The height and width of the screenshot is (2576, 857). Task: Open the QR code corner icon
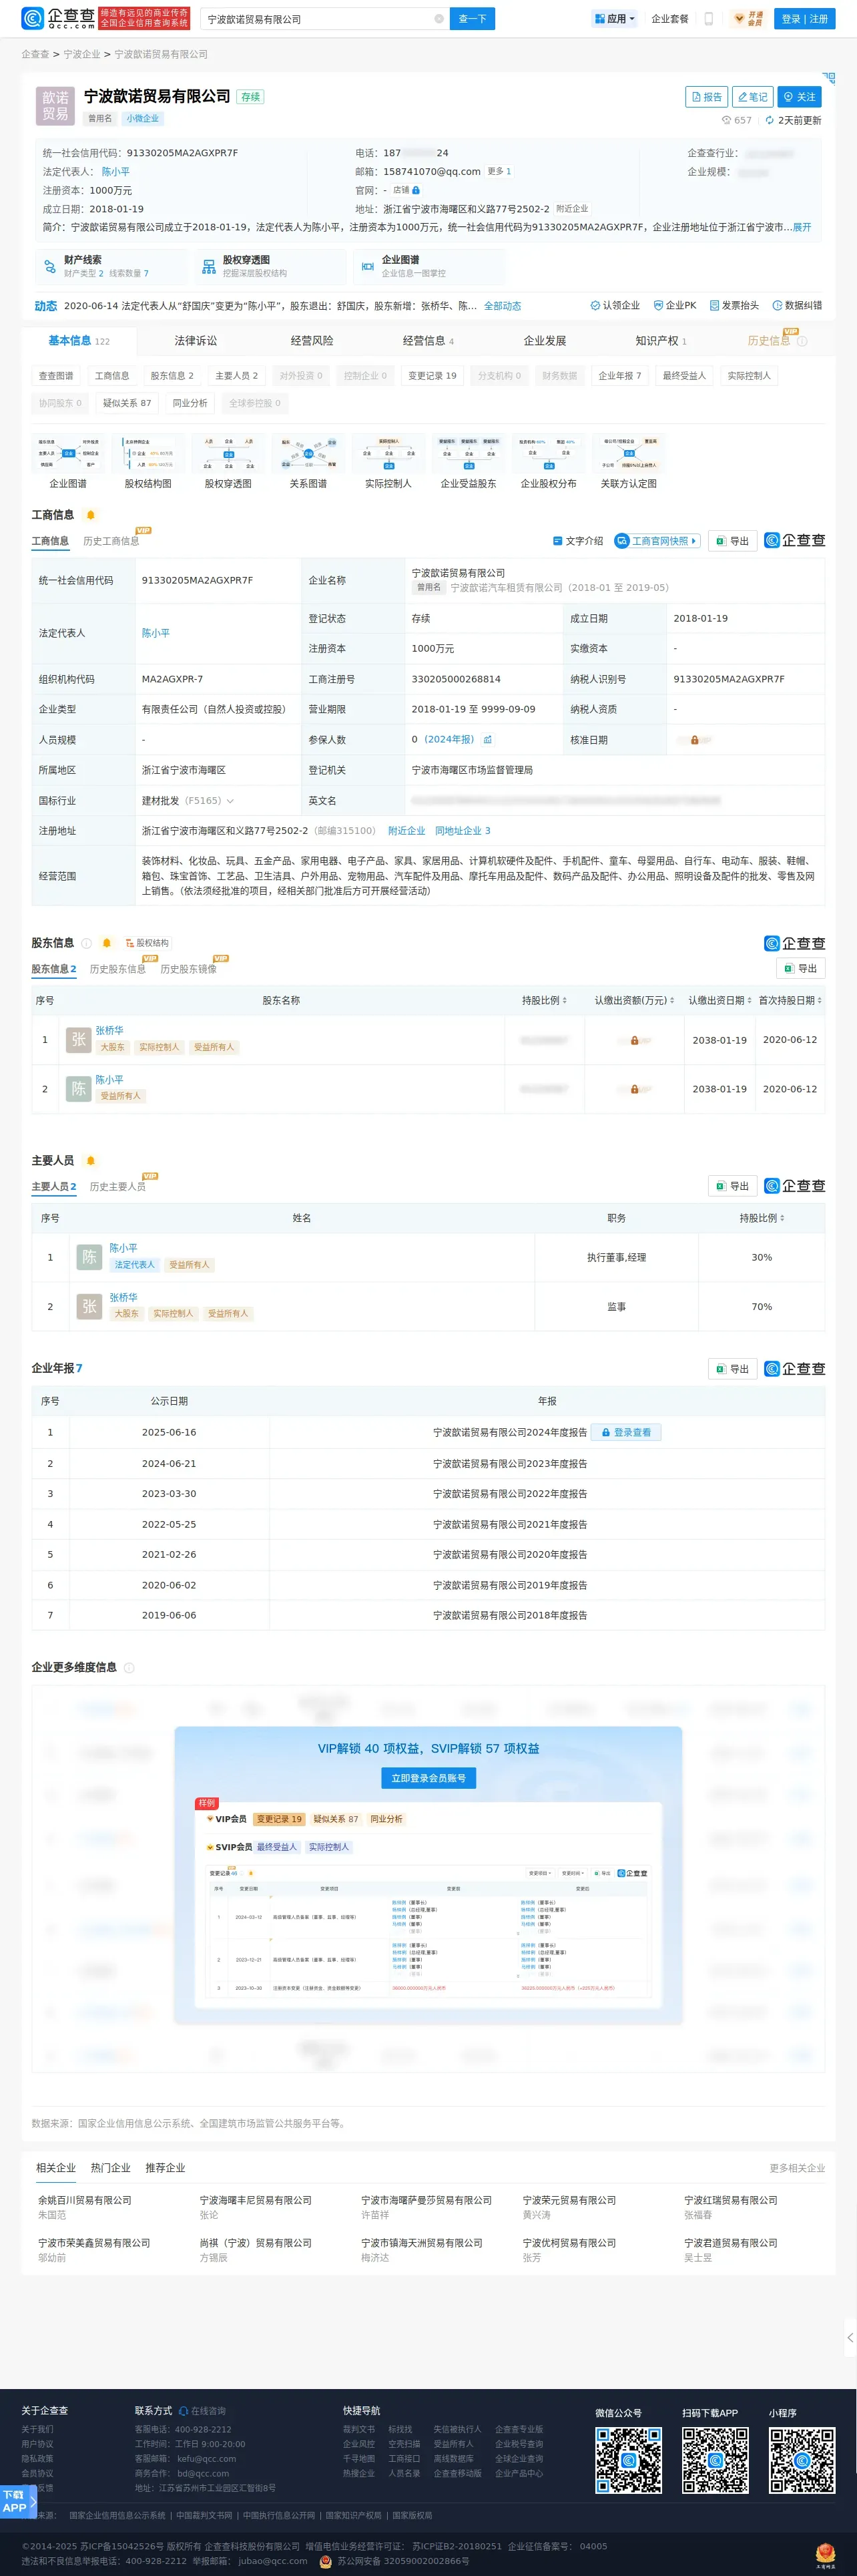tap(828, 78)
